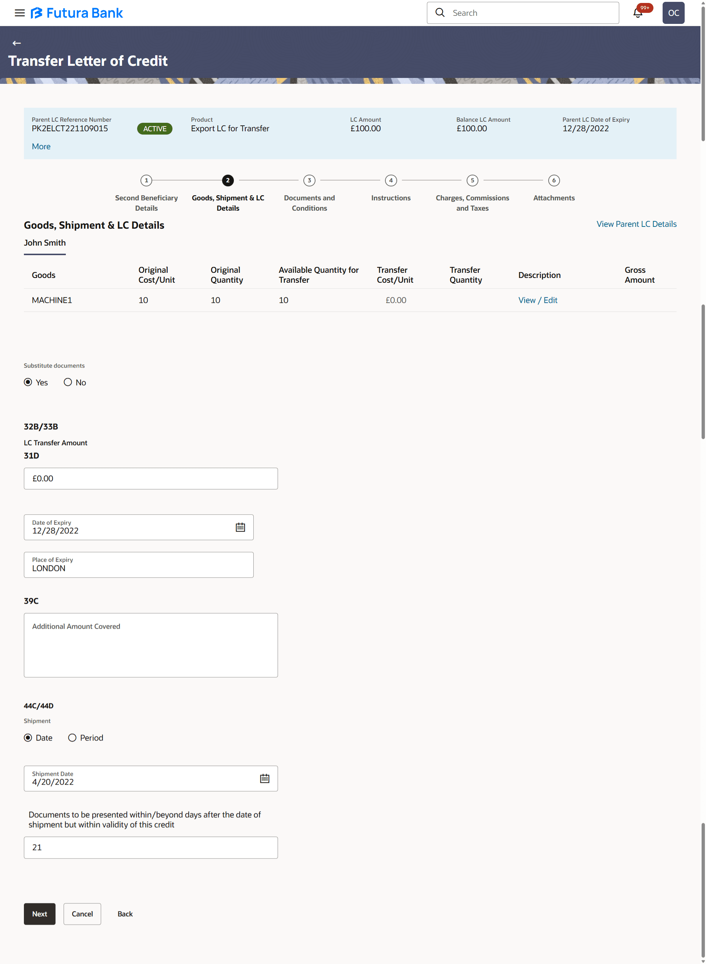706x964 pixels.
Task: Expand More parent LC details
Action: coord(41,147)
